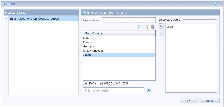
Task: Click the Enter search pattern field
Action: [114, 90]
